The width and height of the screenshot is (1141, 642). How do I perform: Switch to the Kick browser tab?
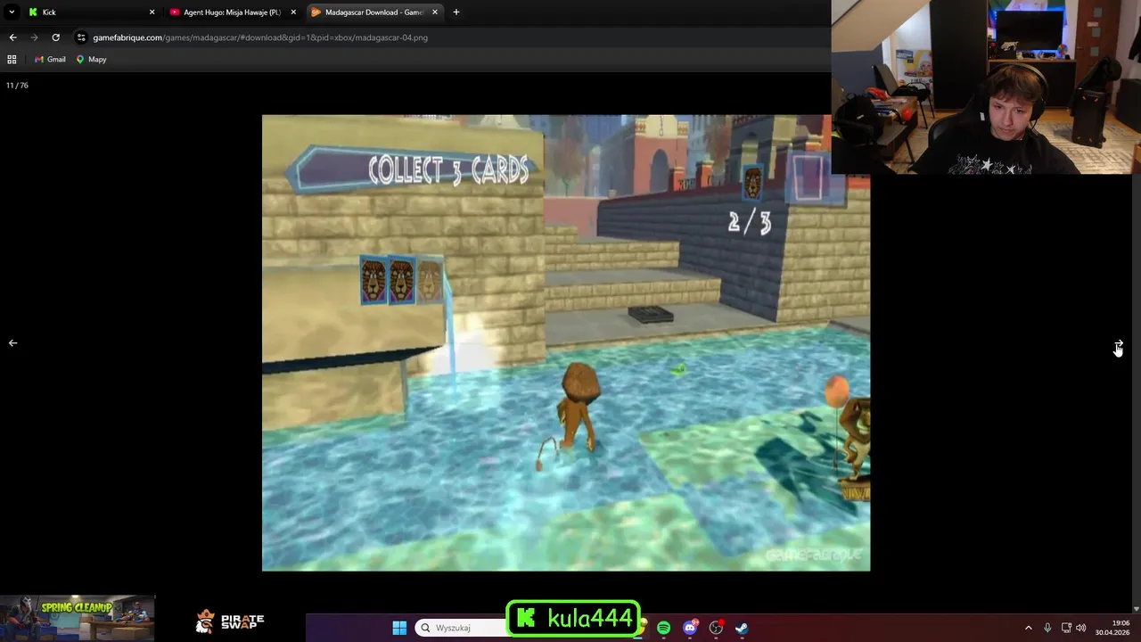[x=89, y=12]
